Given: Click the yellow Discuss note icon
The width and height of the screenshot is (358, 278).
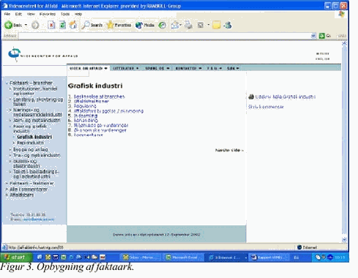Looking at the screenshot, I should 217,25.
